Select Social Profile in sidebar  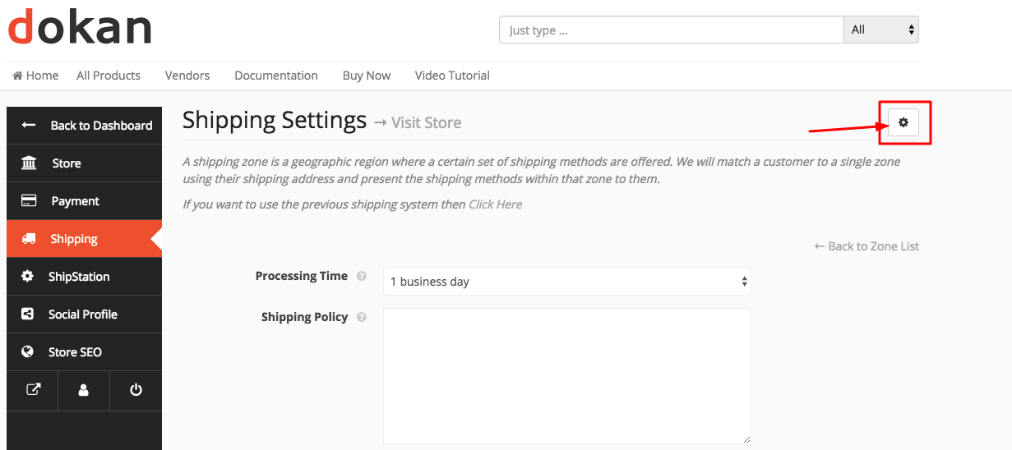coord(82,315)
